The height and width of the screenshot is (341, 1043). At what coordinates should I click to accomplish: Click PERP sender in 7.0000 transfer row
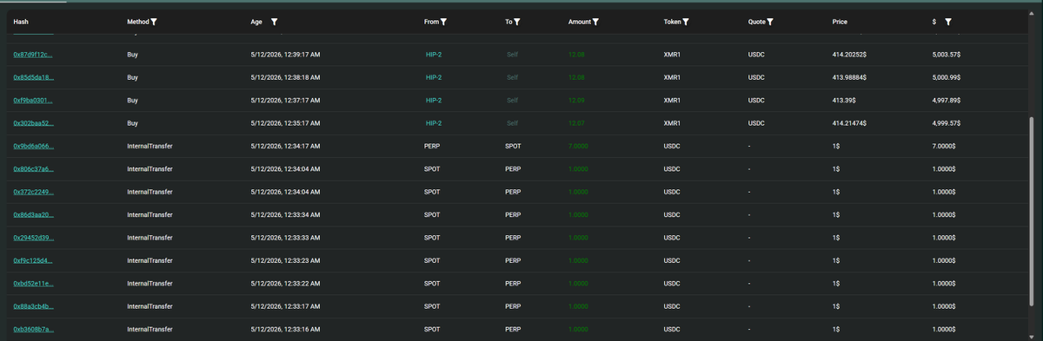click(x=432, y=146)
